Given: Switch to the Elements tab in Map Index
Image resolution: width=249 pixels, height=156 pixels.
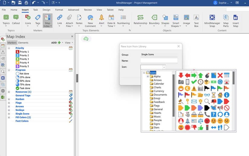Looking at the screenshot, I should tap(23, 43).
